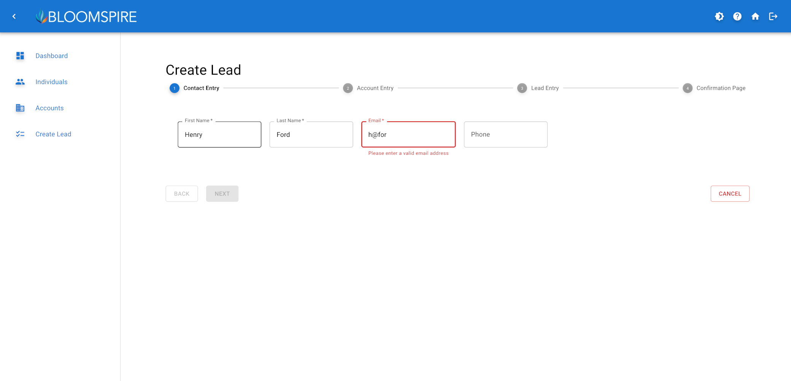Click the logout icon
791x381 pixels.
pyautogui.click(x=773, y=16)
